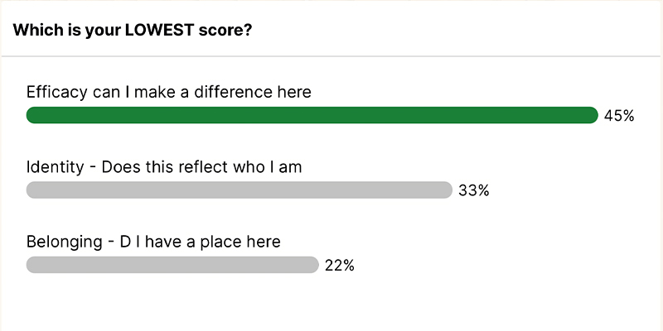
Task: Select the "Efficacy can I make a difference here" option
Action: click(169, 92)
